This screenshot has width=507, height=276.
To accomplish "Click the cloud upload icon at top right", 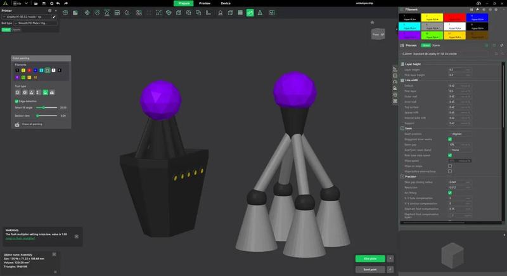I will coord(478,3).
